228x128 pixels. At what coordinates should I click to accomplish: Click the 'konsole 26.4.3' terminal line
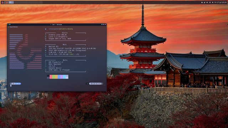coord(55,68)
